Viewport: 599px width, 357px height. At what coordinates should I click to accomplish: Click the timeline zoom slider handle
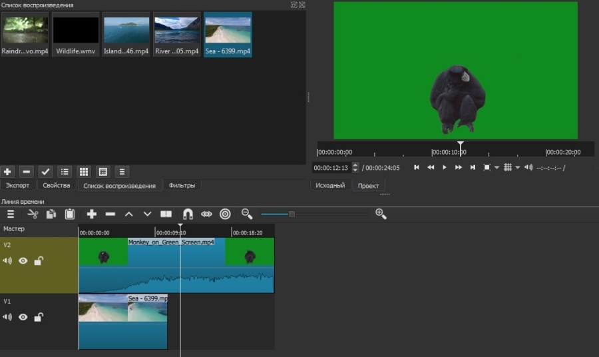[x=292, y=214]
